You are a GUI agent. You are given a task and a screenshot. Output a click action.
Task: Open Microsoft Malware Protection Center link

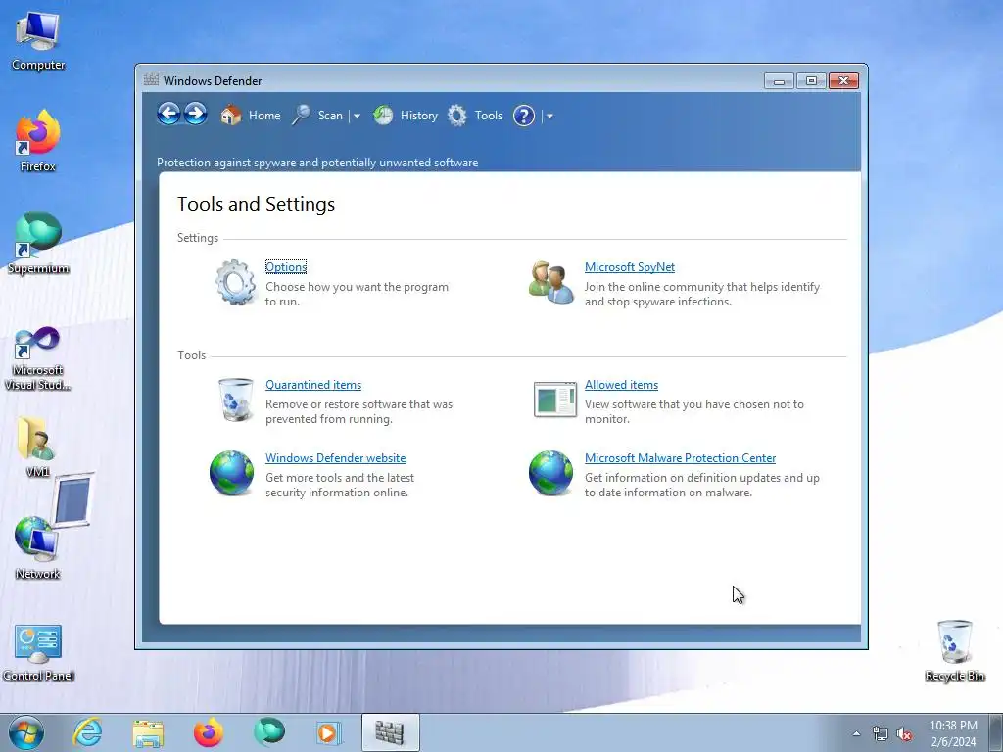(x=680, y=458)
